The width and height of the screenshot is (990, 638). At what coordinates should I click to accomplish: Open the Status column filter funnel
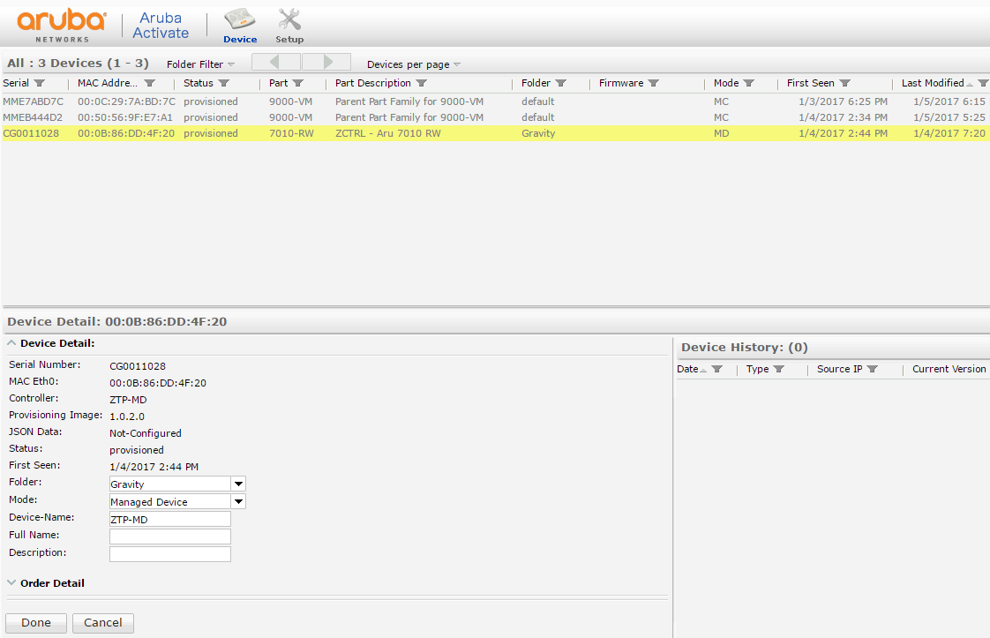point(225,82)
